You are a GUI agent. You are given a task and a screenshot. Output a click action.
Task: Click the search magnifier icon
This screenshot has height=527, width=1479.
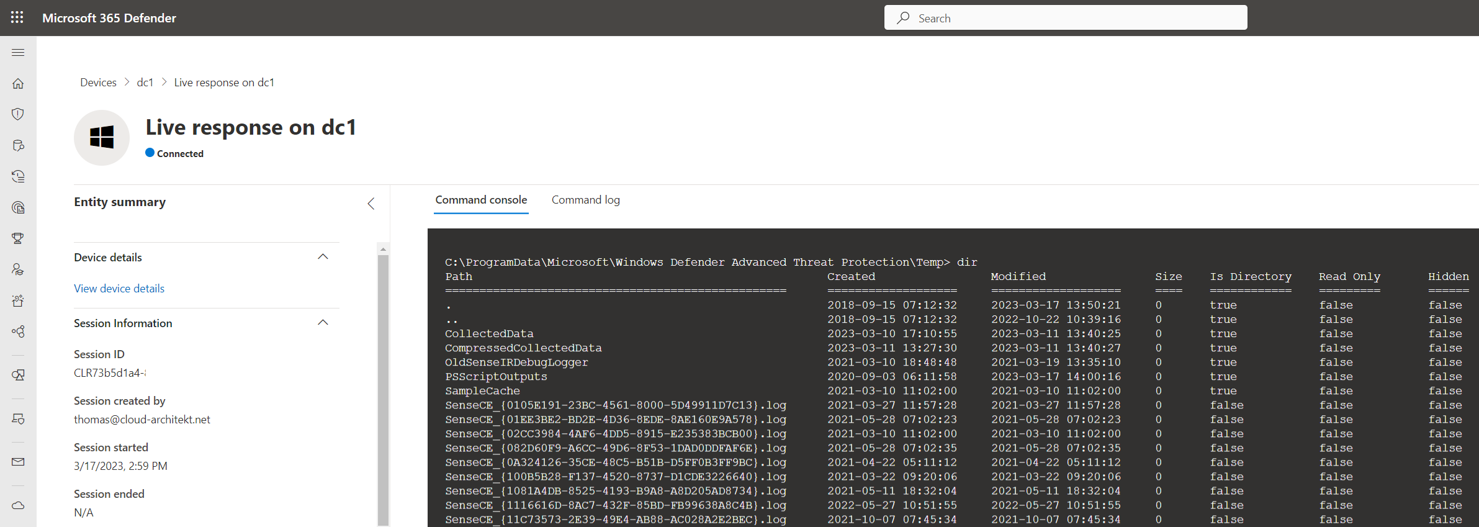coord(903,18)
